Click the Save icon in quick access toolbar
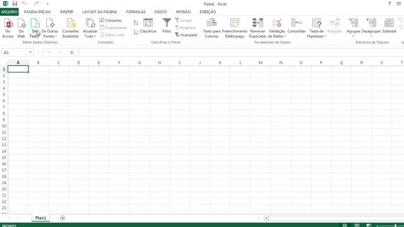Image resolution: width=404 pixels, height=227 pixels. click(15, 4)
